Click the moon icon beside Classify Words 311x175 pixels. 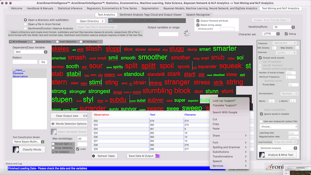tap(16, 149)
